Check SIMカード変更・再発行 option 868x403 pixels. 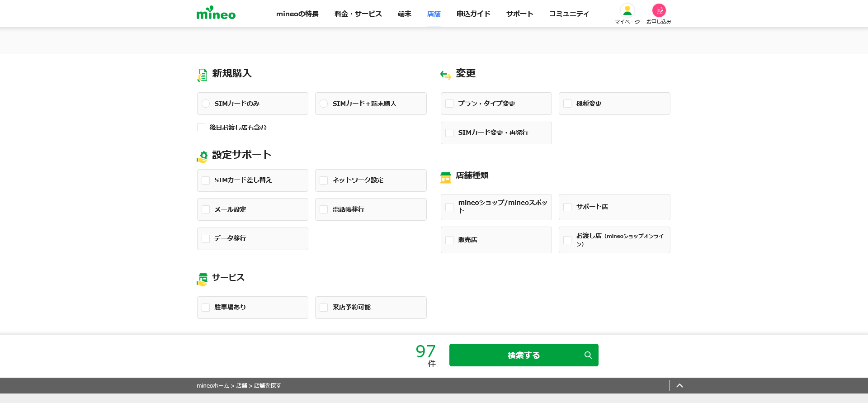click(496, 133)
